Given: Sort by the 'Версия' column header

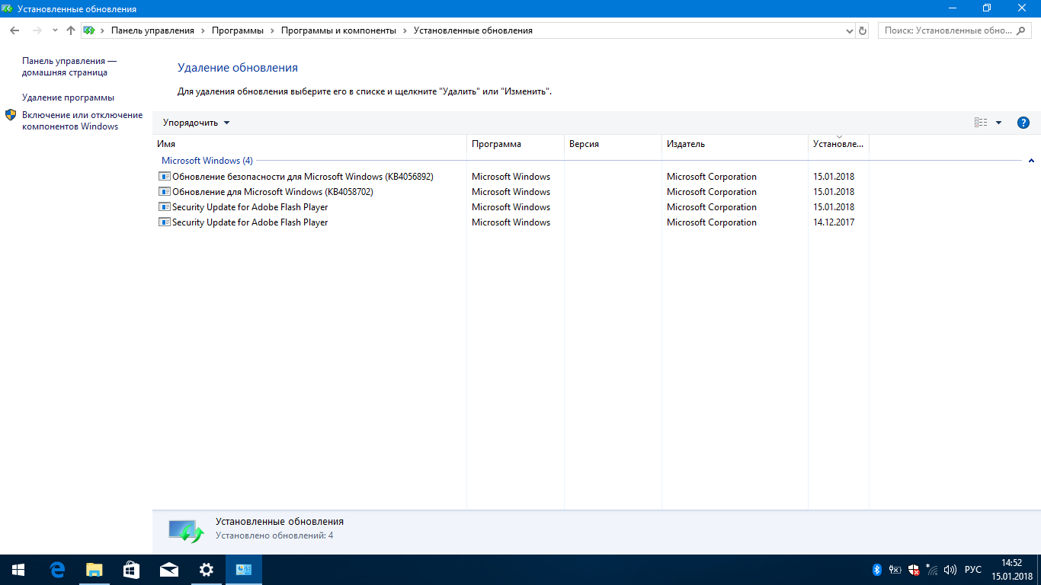Looking at the screenshot, I should point(613,144).
